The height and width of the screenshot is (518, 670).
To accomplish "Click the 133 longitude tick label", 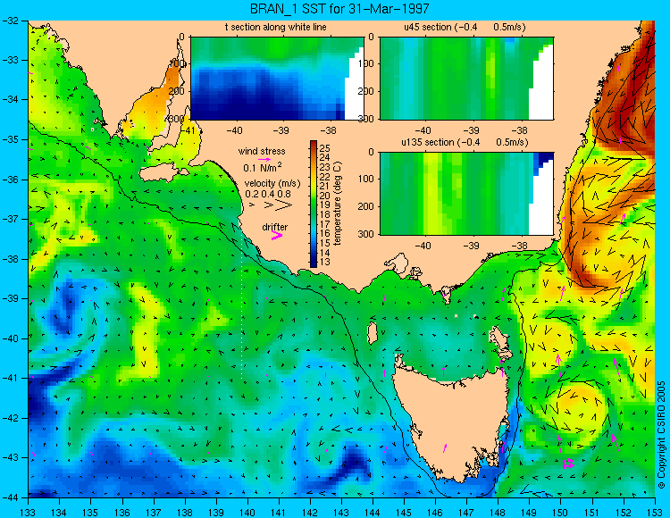I will [28, 513].
